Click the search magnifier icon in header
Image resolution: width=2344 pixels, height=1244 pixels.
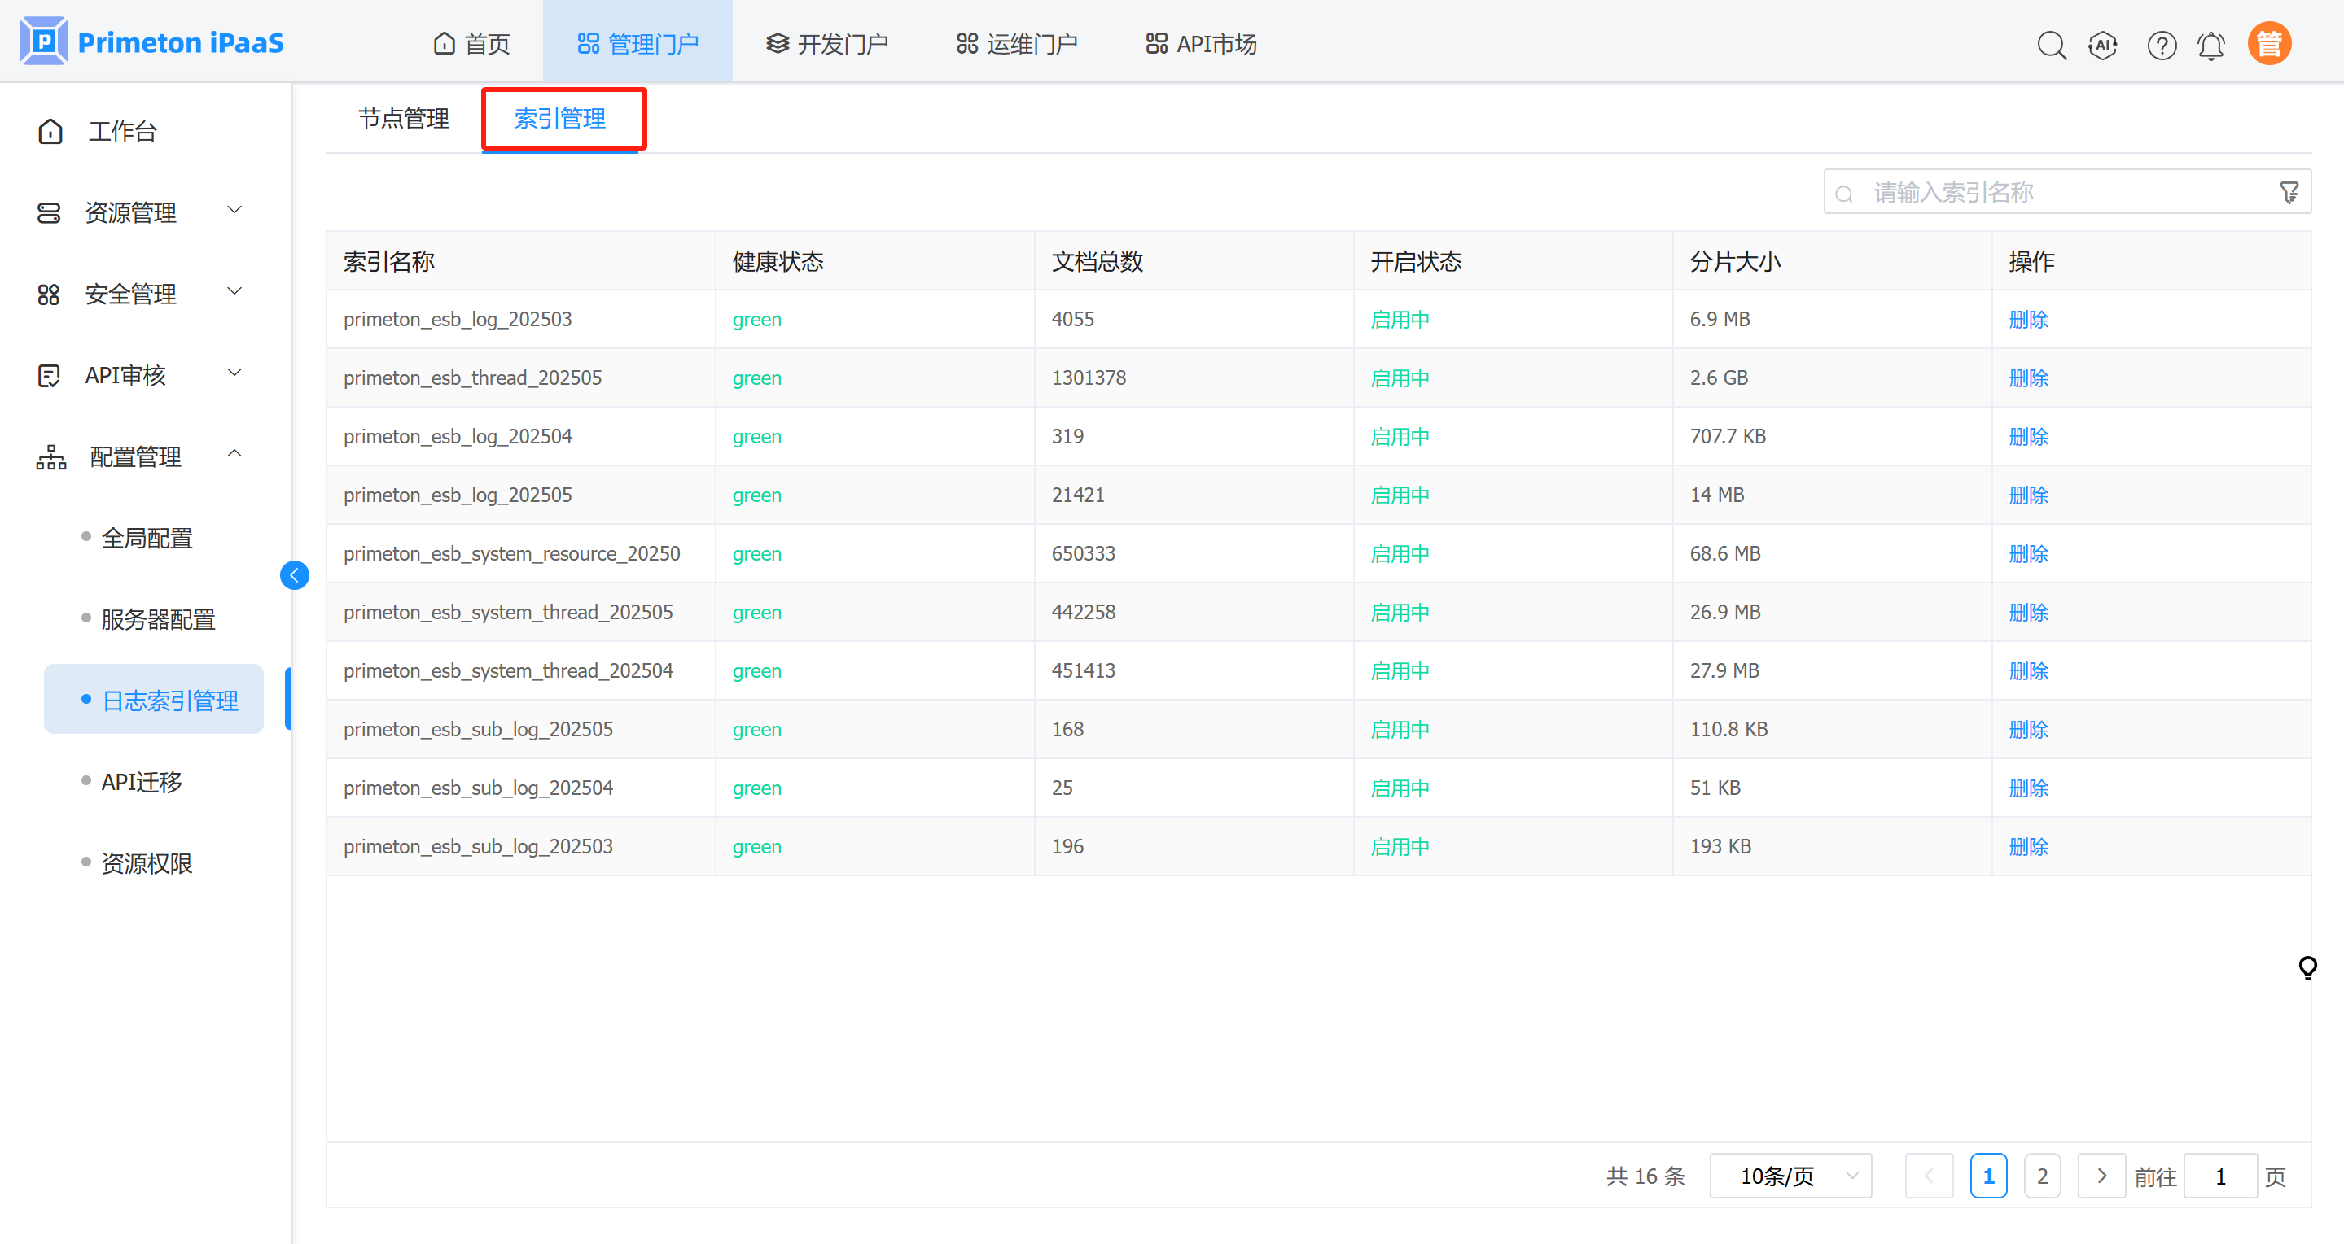click(x=2051, y=45)
